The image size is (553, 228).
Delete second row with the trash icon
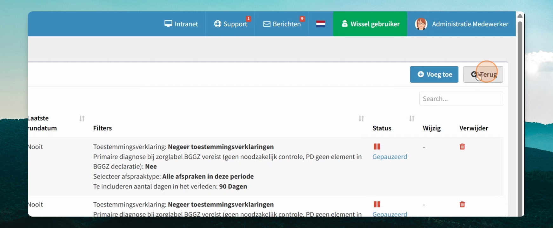462,204
